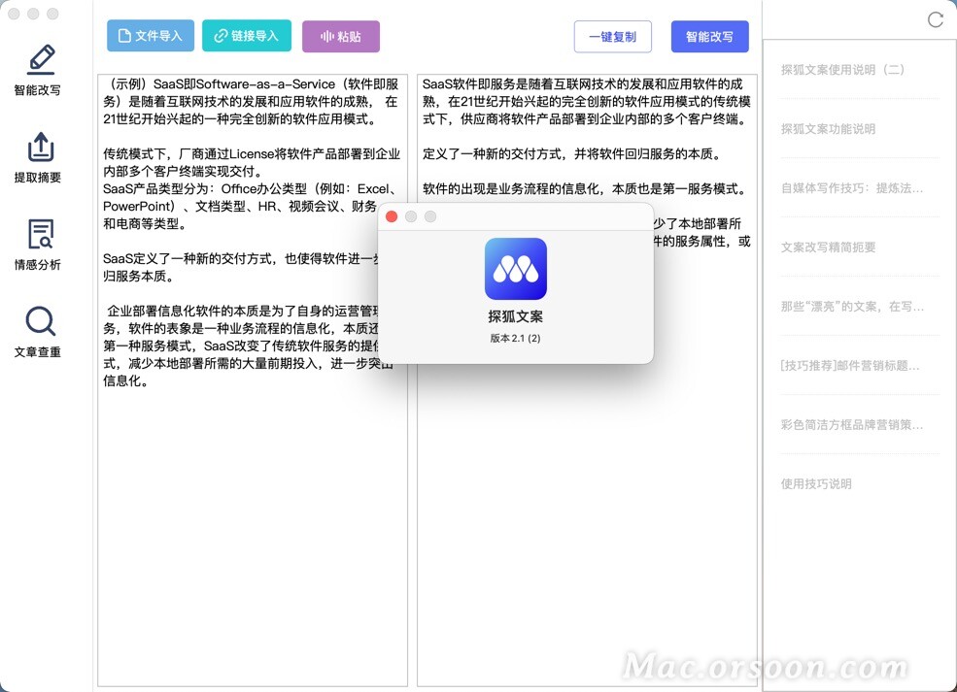Click the 探狐文案 app icon in the About dialog
Image resolution: width=957 pixels, height=692 pixels.
516,269
